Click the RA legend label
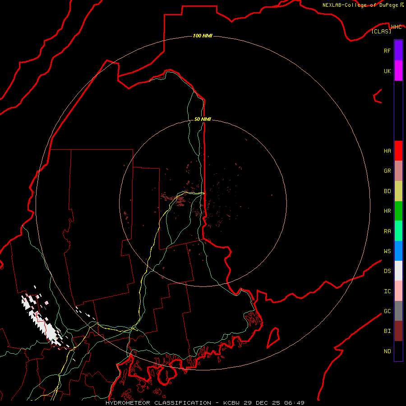 [x=387, y=231]
